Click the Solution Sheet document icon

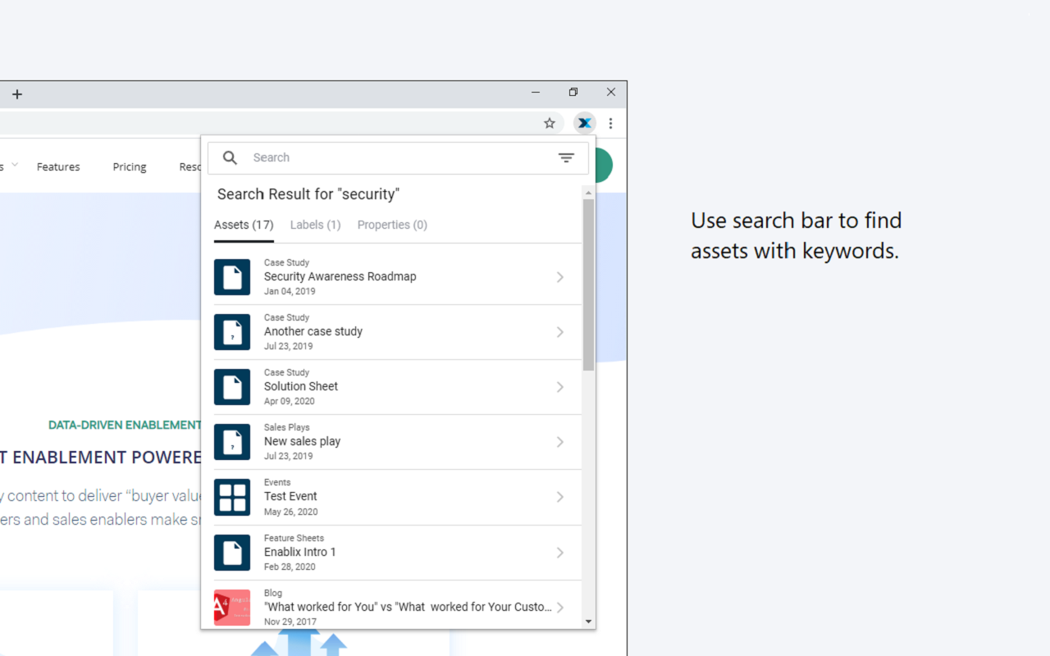232,387
